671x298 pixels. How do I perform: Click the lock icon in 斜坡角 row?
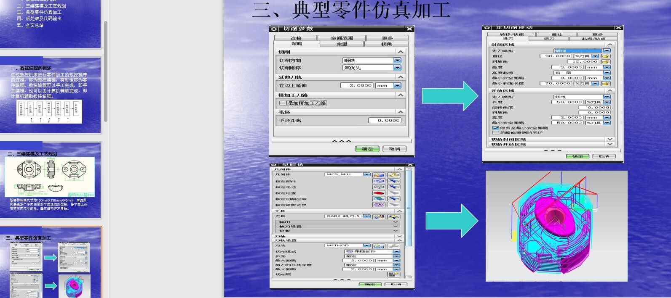click(606, 61)
